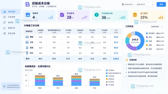Click the 沟通 teal legend dot
The height and width of the screenshot is (94, 168).
click(x=147, y=41)
